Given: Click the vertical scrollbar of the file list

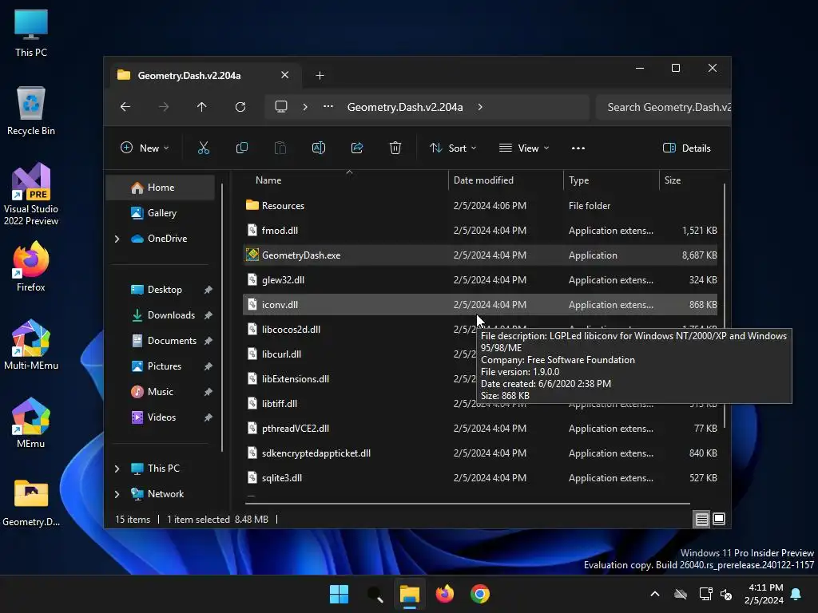Looking at the screenshot, I should [x=725, y=306].
